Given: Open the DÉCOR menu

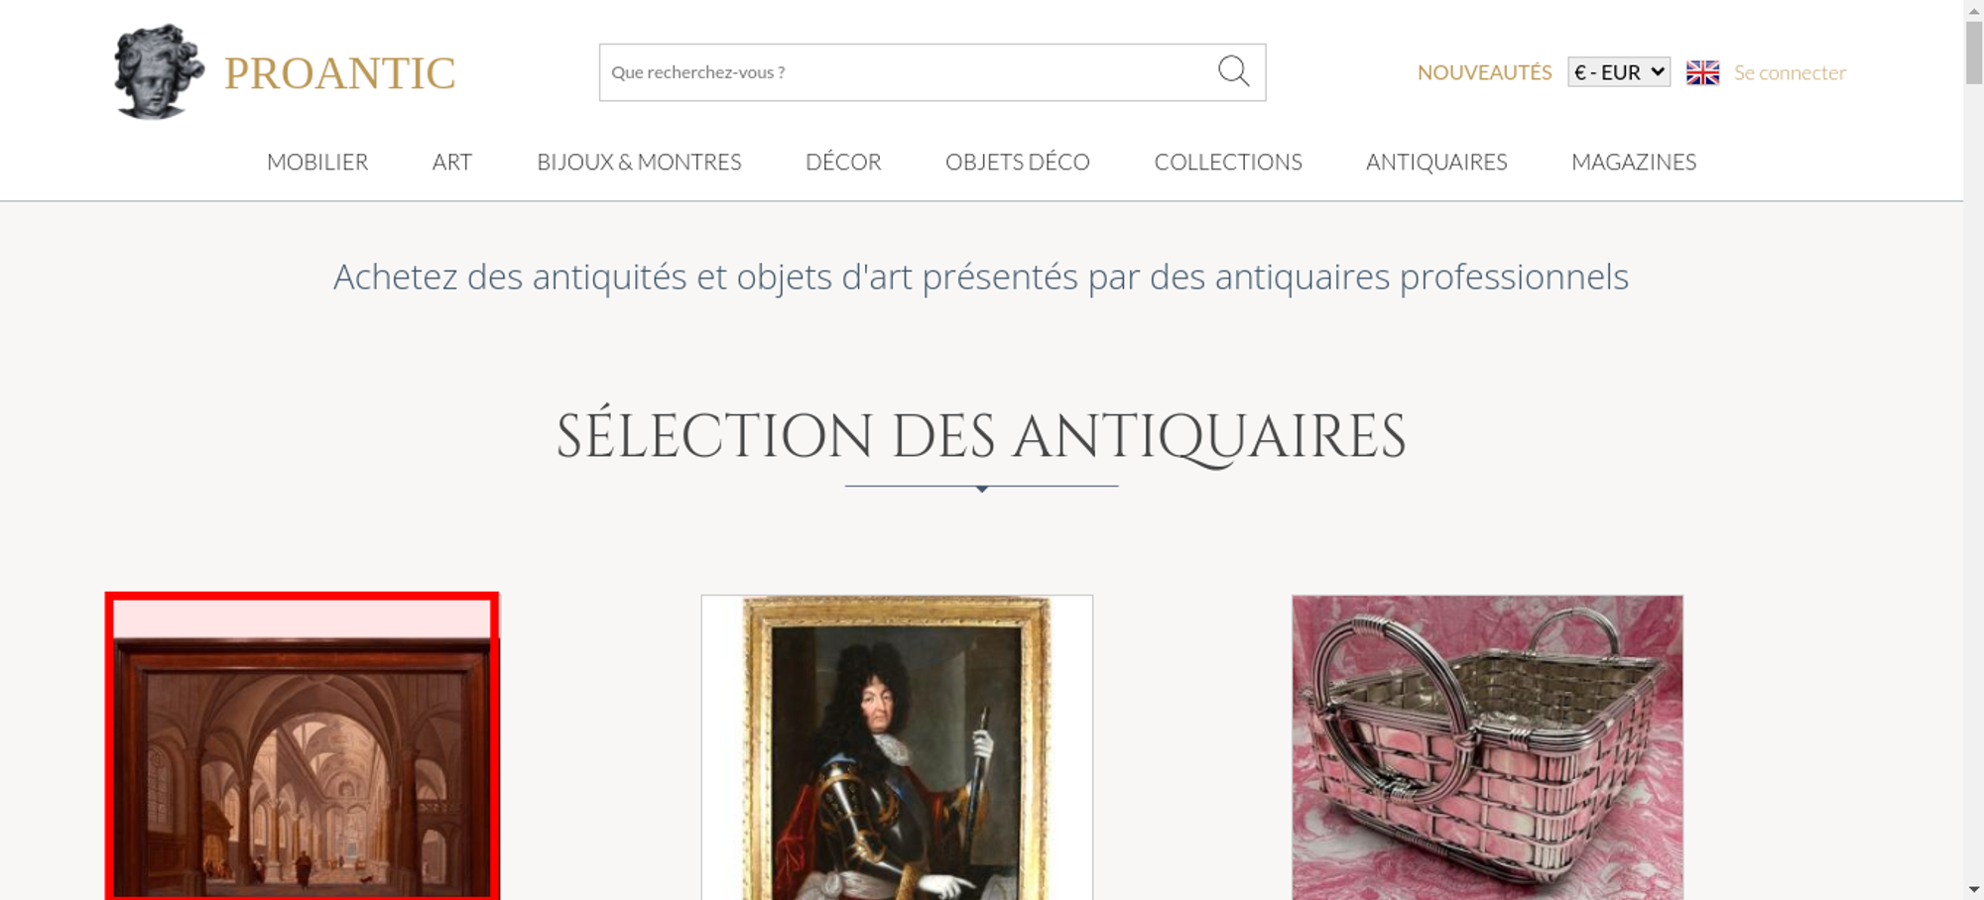Looking at the screenshot, I should [843, 162].
